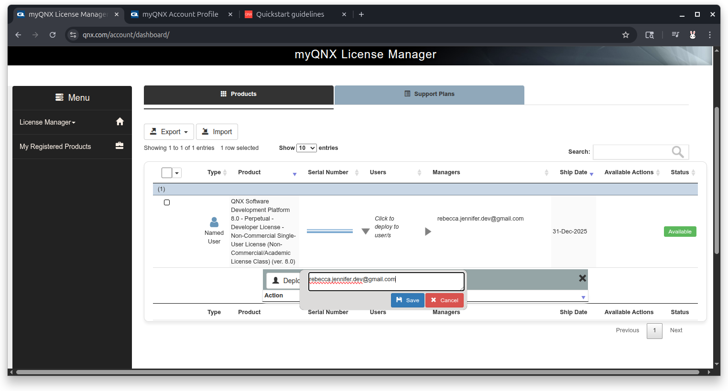728x391 pixels.
Task: Open the select-all checkbox dropdown arrow
Action: tap(177, 173)
